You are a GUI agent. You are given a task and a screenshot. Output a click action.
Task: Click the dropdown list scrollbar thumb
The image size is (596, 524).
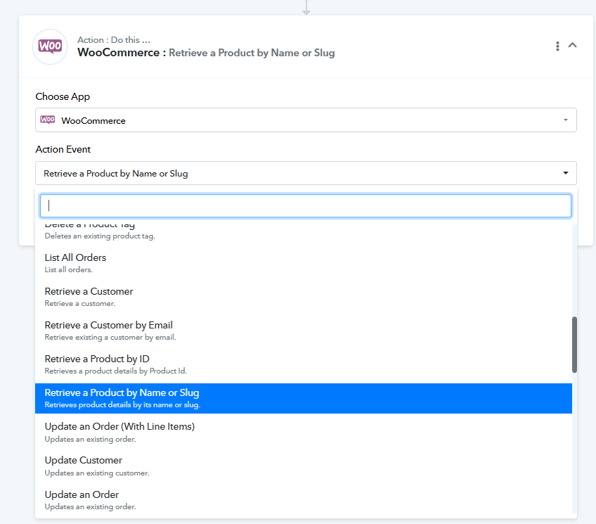tap(574, 345)
